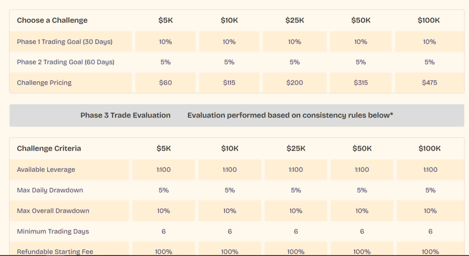Click the 'Challenge Pricing' row label
469x256 pixels.
44,83
